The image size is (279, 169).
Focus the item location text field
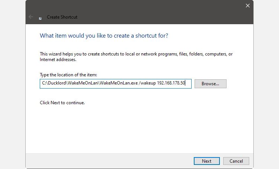115,84
